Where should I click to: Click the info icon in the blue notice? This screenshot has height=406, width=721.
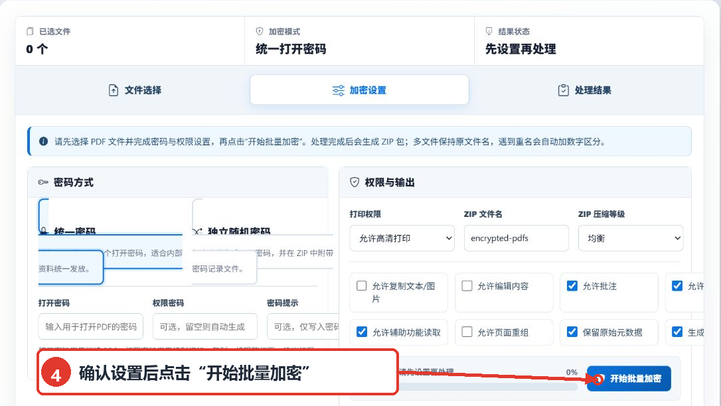click(43, 141)
